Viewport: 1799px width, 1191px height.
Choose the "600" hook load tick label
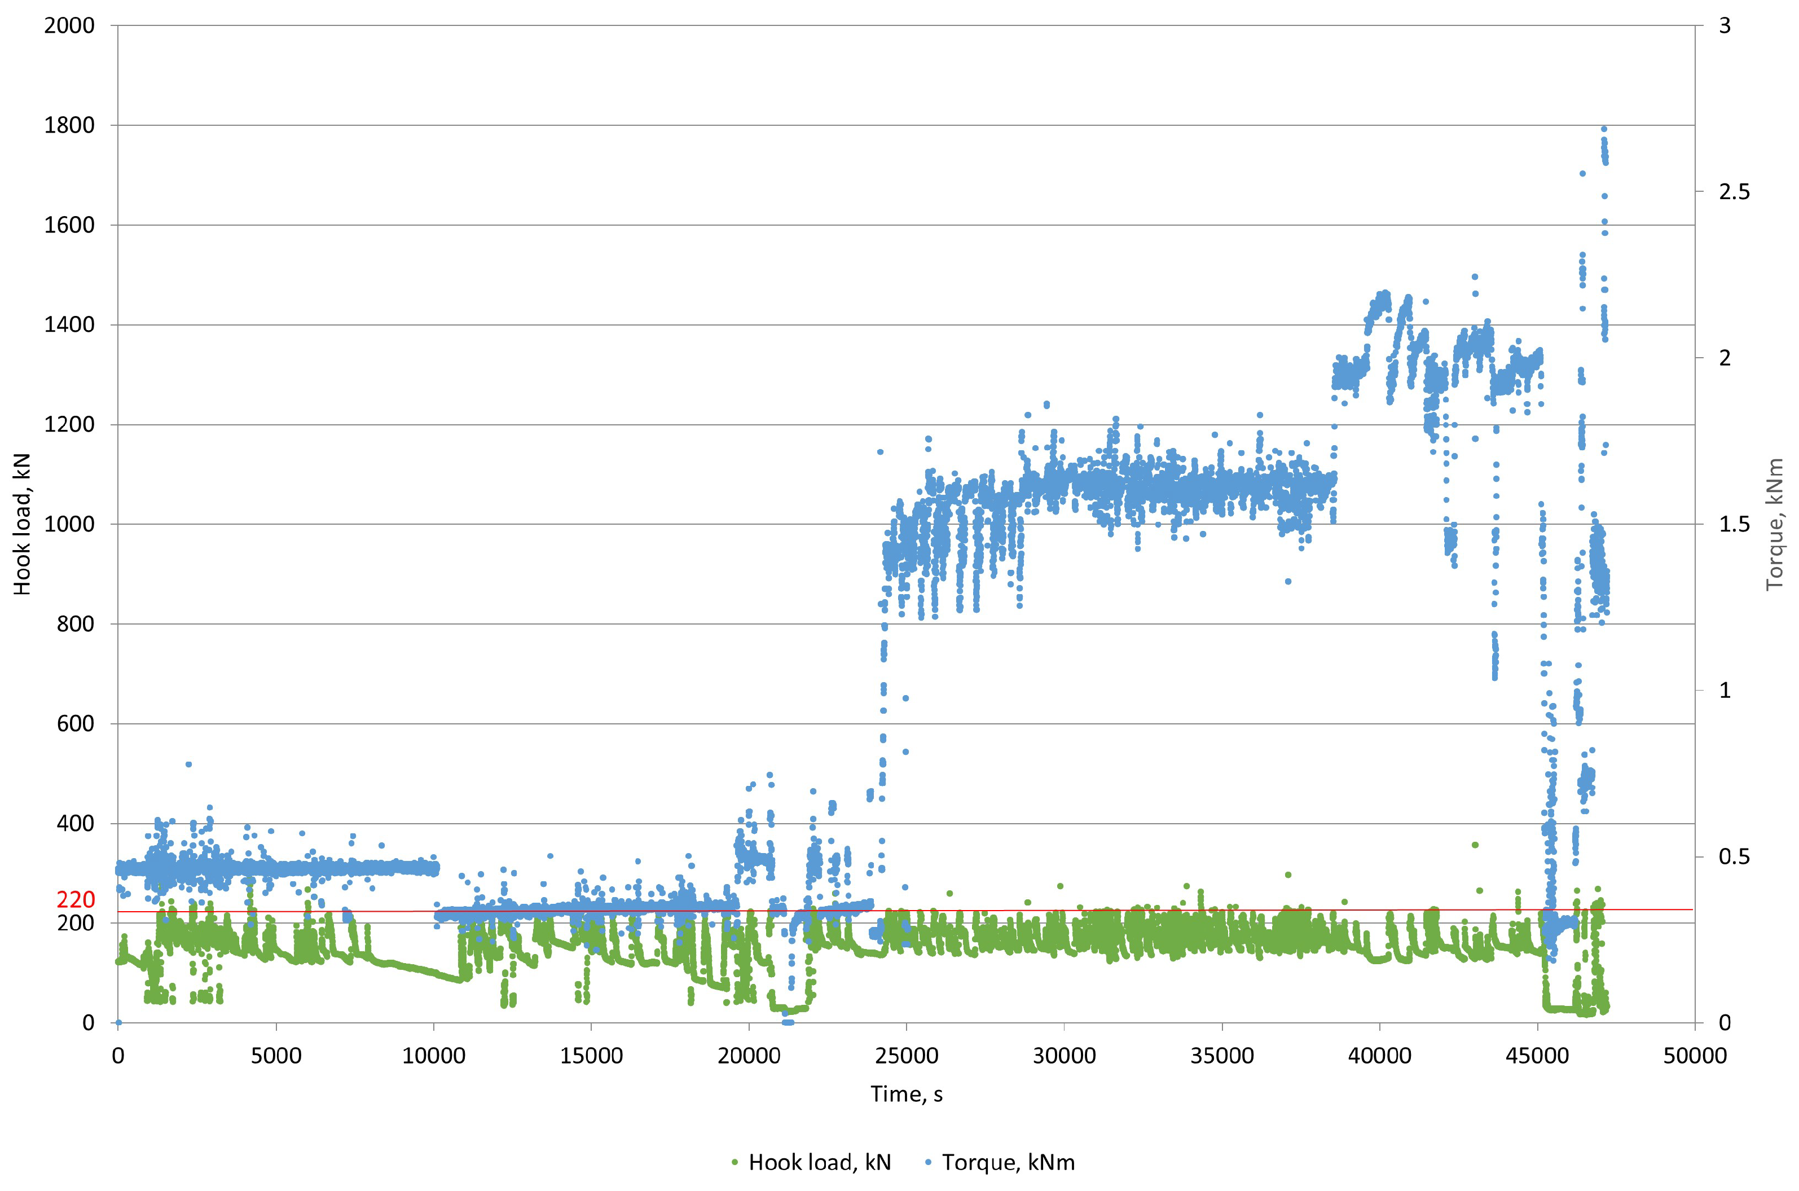(x=76, y=723)
